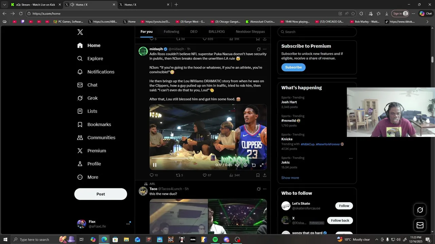This screenshot has height=244, width=435.
Task: Reply to midaqih post with 10 replies
Action: point(154,175)
